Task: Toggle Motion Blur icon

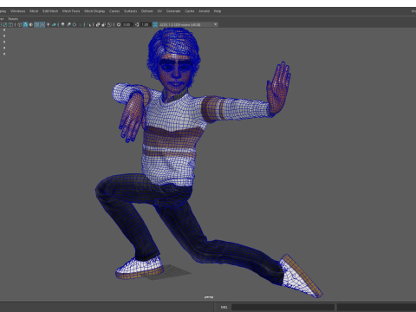Action: click(x=68, y=24)
